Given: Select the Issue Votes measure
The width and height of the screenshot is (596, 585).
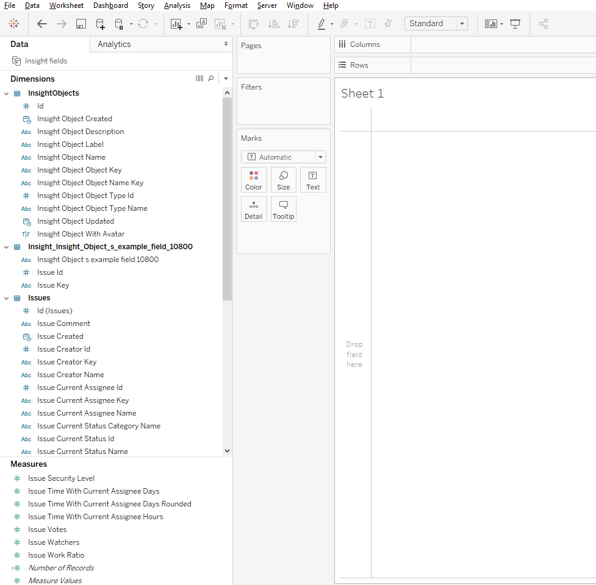Looking at the screenshot, I should point(48,530).
